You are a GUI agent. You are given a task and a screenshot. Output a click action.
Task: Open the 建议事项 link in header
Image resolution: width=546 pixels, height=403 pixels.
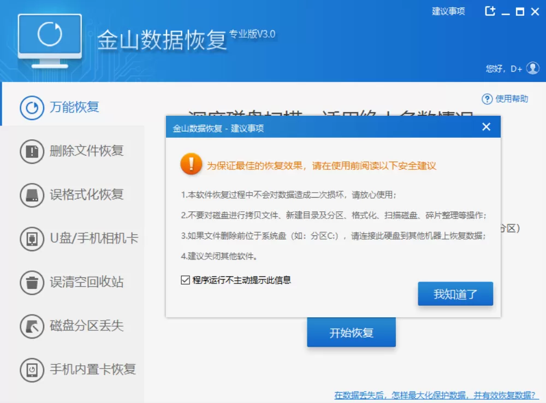tap(448, 11)
